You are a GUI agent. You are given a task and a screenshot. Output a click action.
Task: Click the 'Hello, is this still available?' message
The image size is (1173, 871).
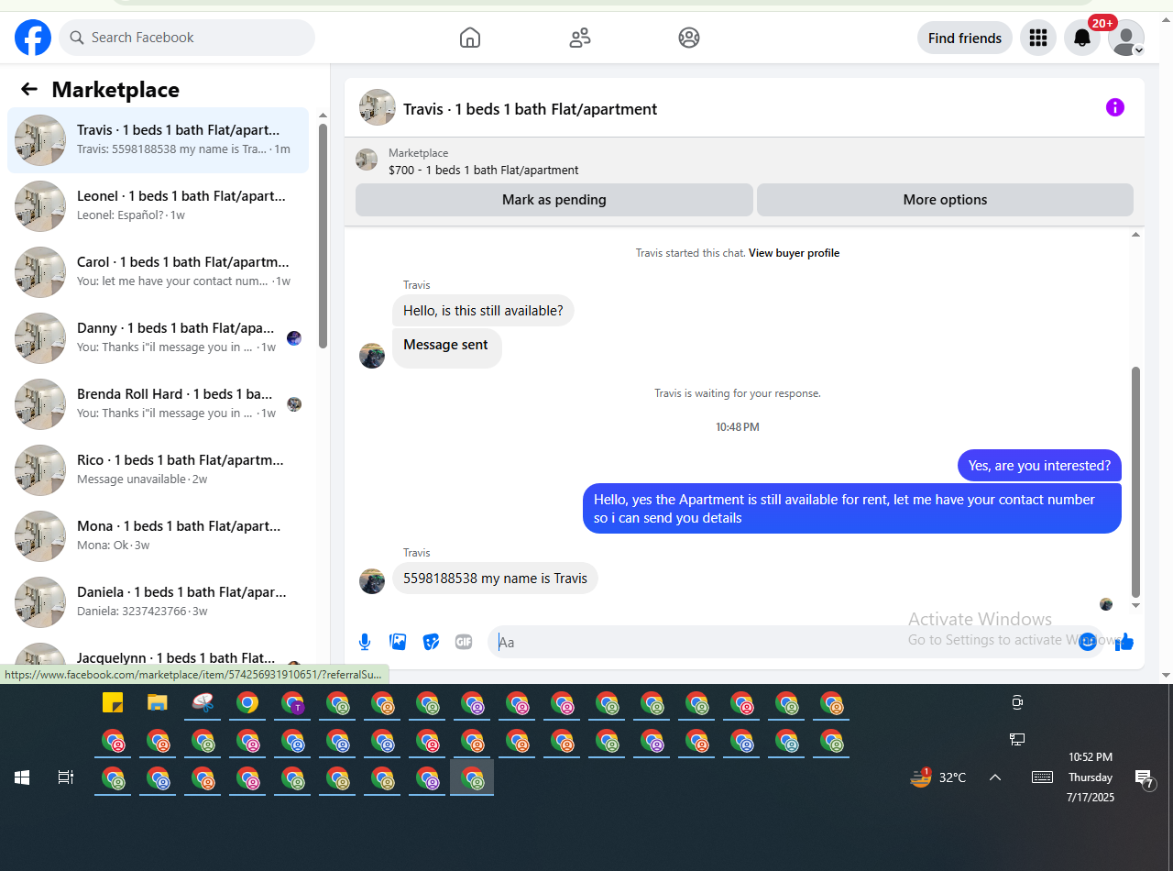pyautogui.click(x=483, y=311)
